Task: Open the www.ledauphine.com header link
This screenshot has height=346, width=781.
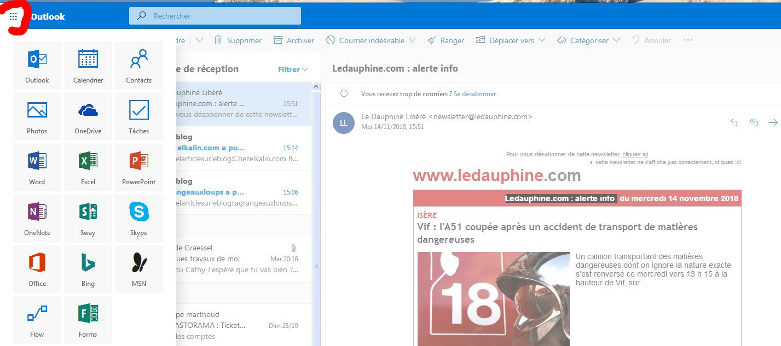Action: (497, 175)
